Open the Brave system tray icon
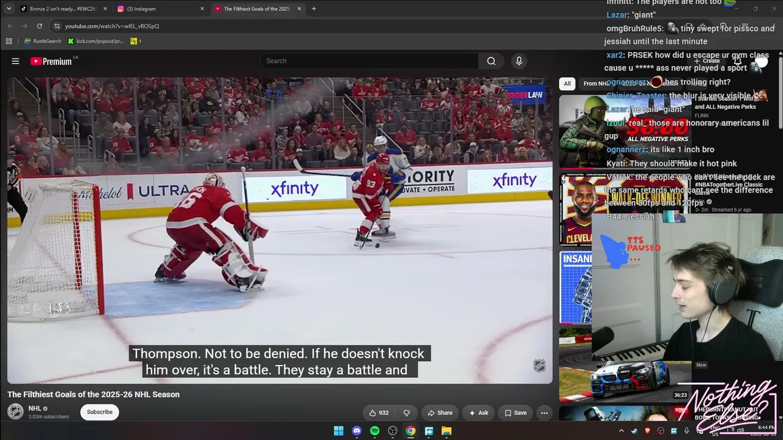Image resolution: width=783 pixels, height=440 pixels. click(x=648, y=431)
